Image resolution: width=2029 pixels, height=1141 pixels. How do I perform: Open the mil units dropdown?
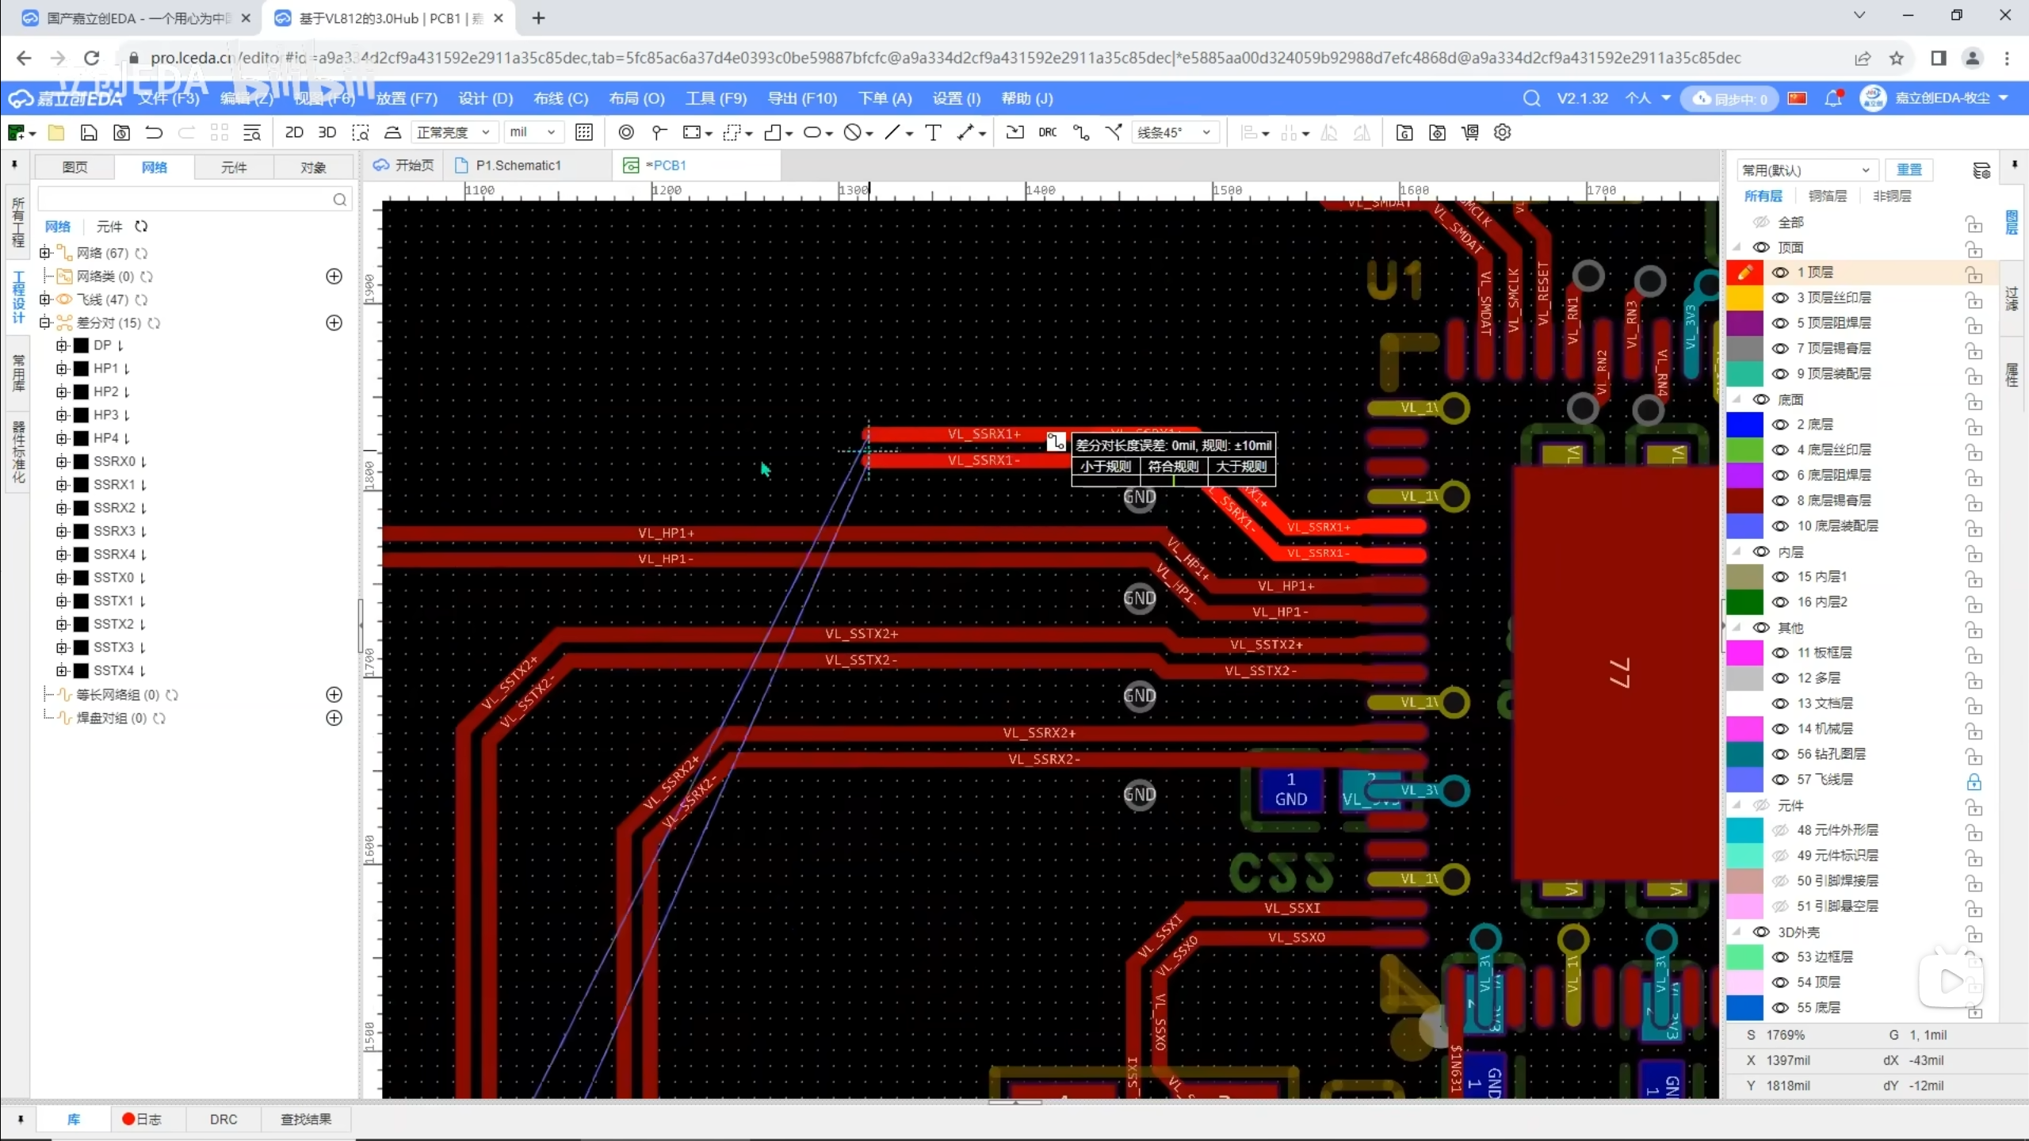pos(533,132)
